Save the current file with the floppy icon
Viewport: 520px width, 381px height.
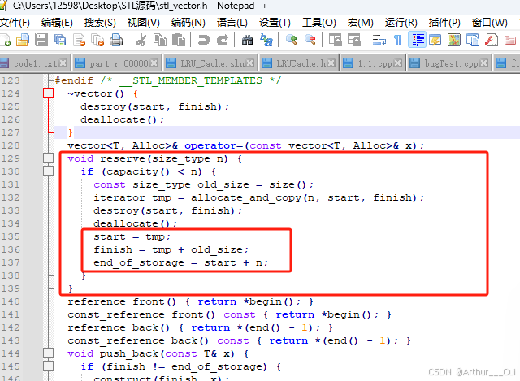point(41,40)
